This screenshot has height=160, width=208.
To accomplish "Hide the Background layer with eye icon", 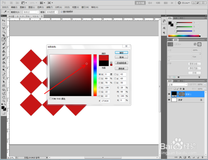I will pos(169,100).
